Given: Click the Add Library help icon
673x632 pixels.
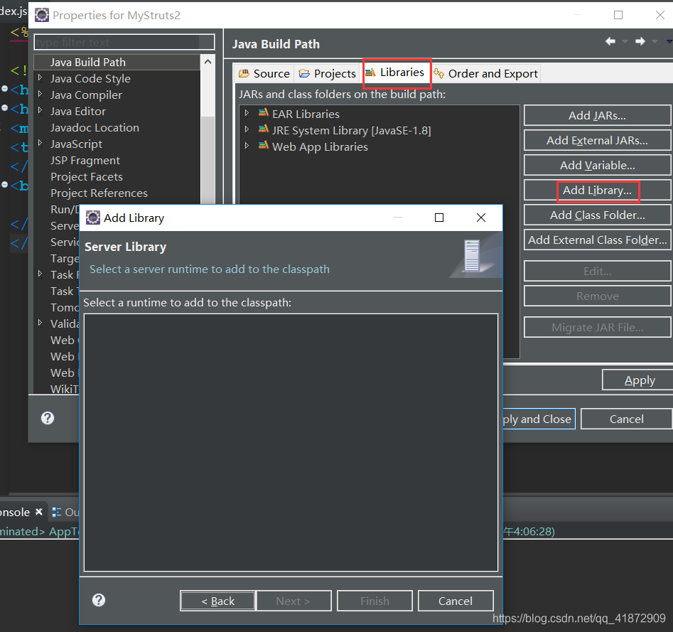Looking at the screenshot, I should point(99,600).
